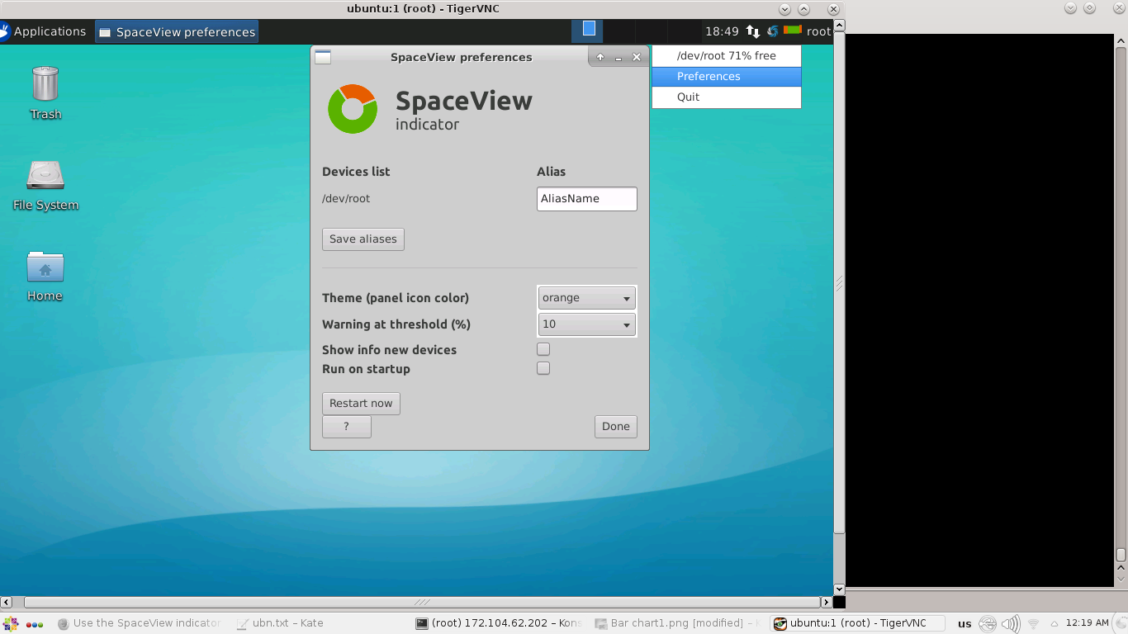Select the /dev/root 71% free menu entry

pyautogui.click(x=727, y=55)
